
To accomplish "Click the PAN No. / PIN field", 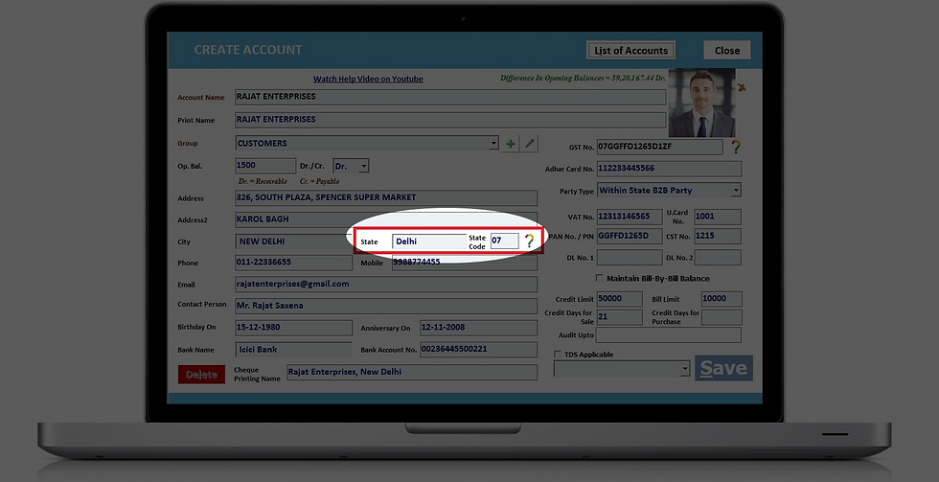I will click(630, 236).
